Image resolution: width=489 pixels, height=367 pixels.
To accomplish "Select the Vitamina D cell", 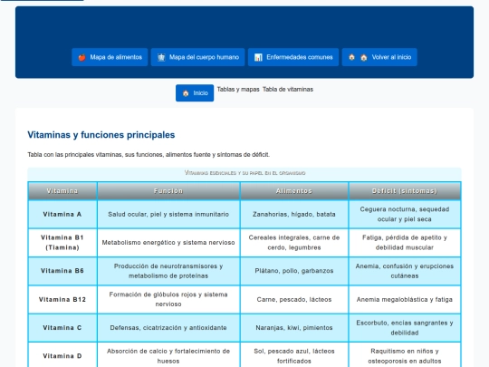I will 62,356.
